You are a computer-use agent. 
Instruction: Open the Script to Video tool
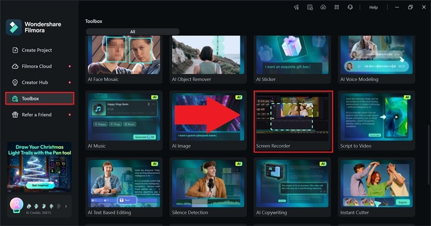376,121
